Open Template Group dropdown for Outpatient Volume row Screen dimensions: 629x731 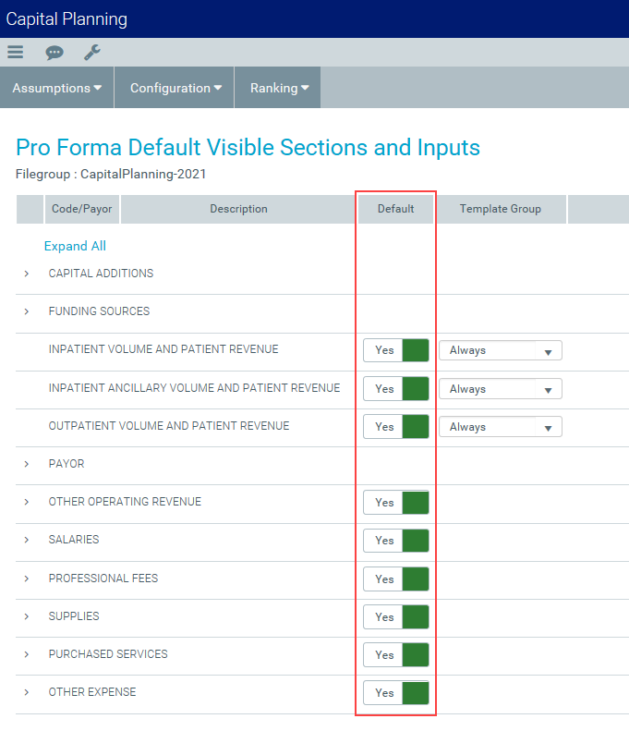click(x=501, y=427)
